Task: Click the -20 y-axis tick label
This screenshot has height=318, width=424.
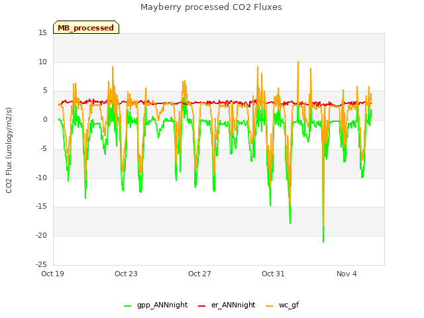Action: 41,236
